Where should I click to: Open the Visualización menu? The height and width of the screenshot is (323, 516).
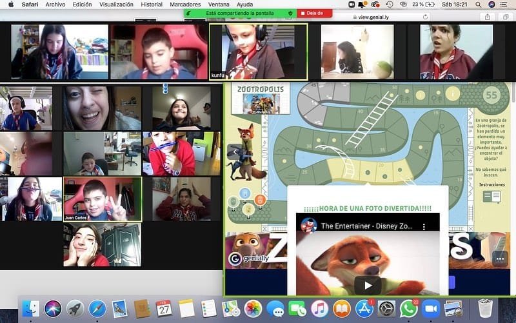pos(116,5)
